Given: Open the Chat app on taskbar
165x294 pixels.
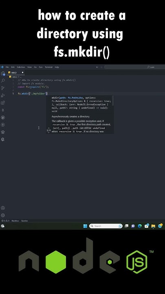Looking at the screenshot, I should pos(133,226).
